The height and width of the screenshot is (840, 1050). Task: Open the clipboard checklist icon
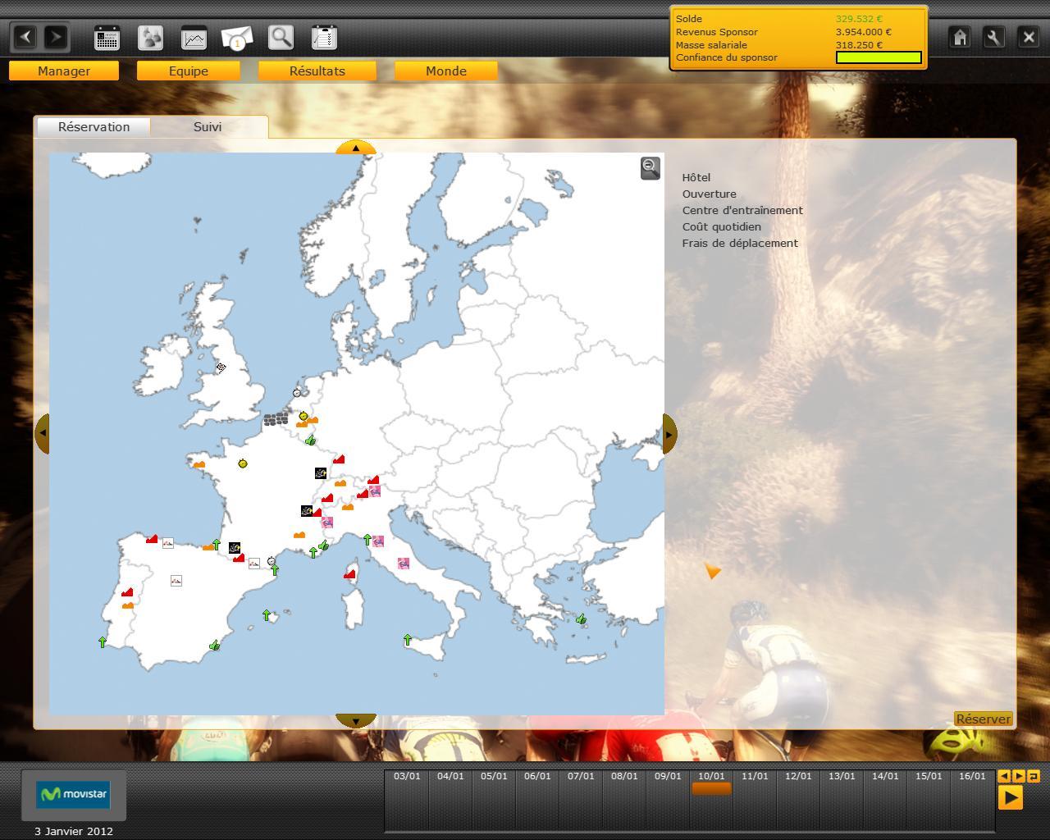pyautogui.click(x=324, y=38)
